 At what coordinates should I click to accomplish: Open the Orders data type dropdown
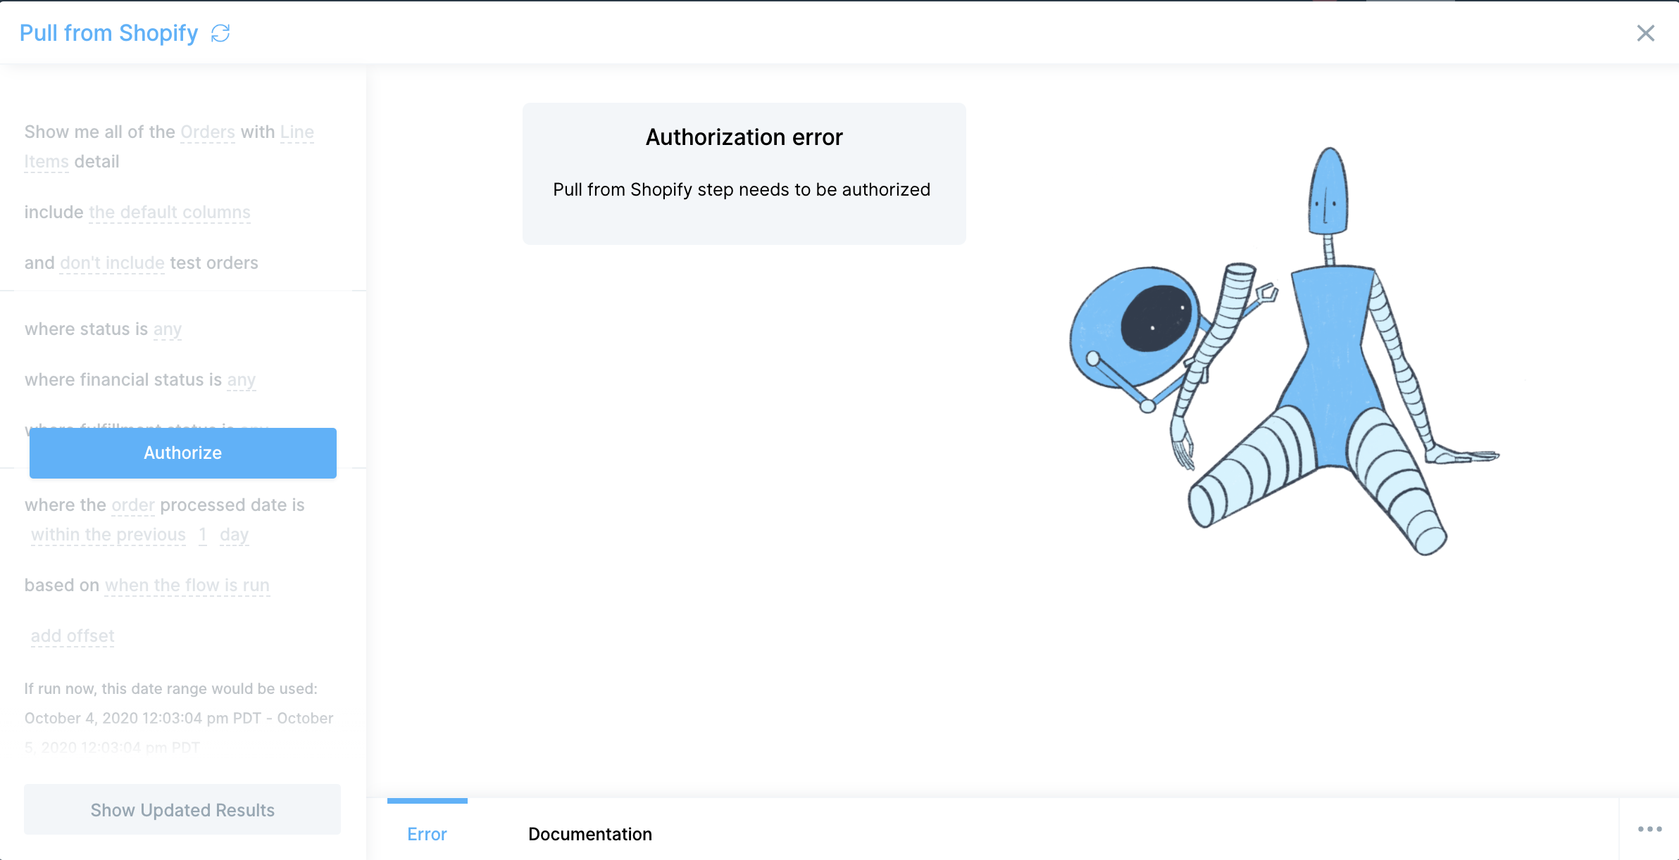(208, 132)
